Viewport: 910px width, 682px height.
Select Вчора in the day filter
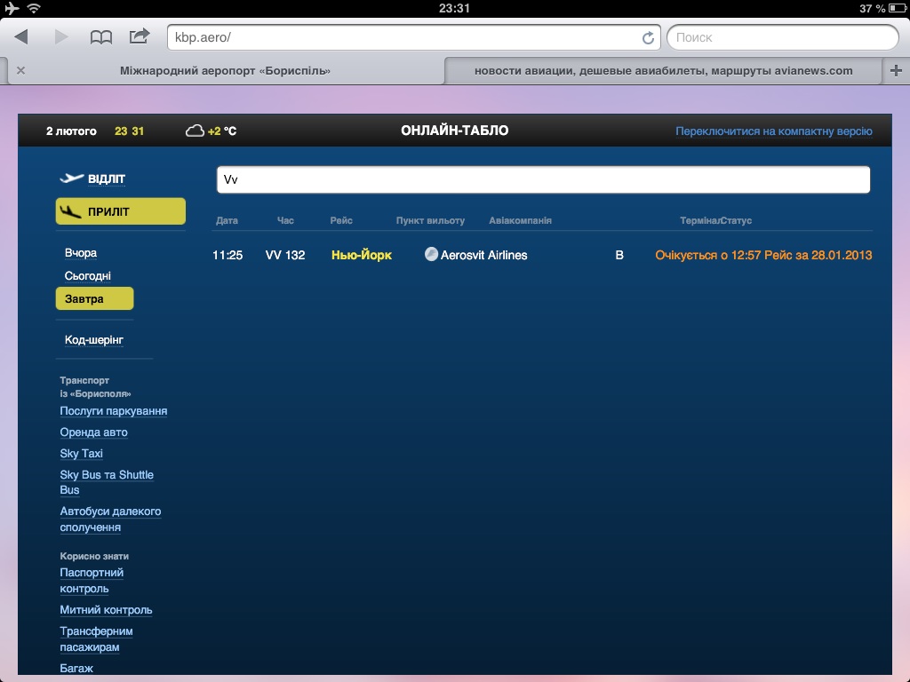(81, 253)
